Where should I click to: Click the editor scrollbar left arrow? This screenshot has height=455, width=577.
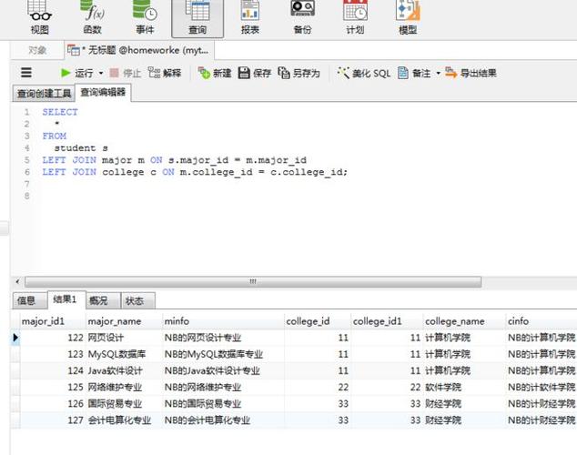17,282
